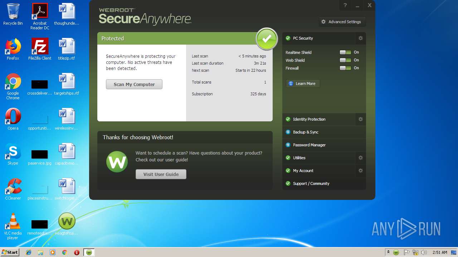Image resolution: width=458 pixels, height=257 pixels.
Task: Click the large green Protected checkmark
Action: 267,39
